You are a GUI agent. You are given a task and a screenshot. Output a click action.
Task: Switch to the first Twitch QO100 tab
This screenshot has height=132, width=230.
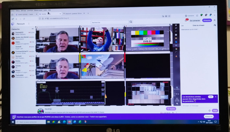(26, 14)
